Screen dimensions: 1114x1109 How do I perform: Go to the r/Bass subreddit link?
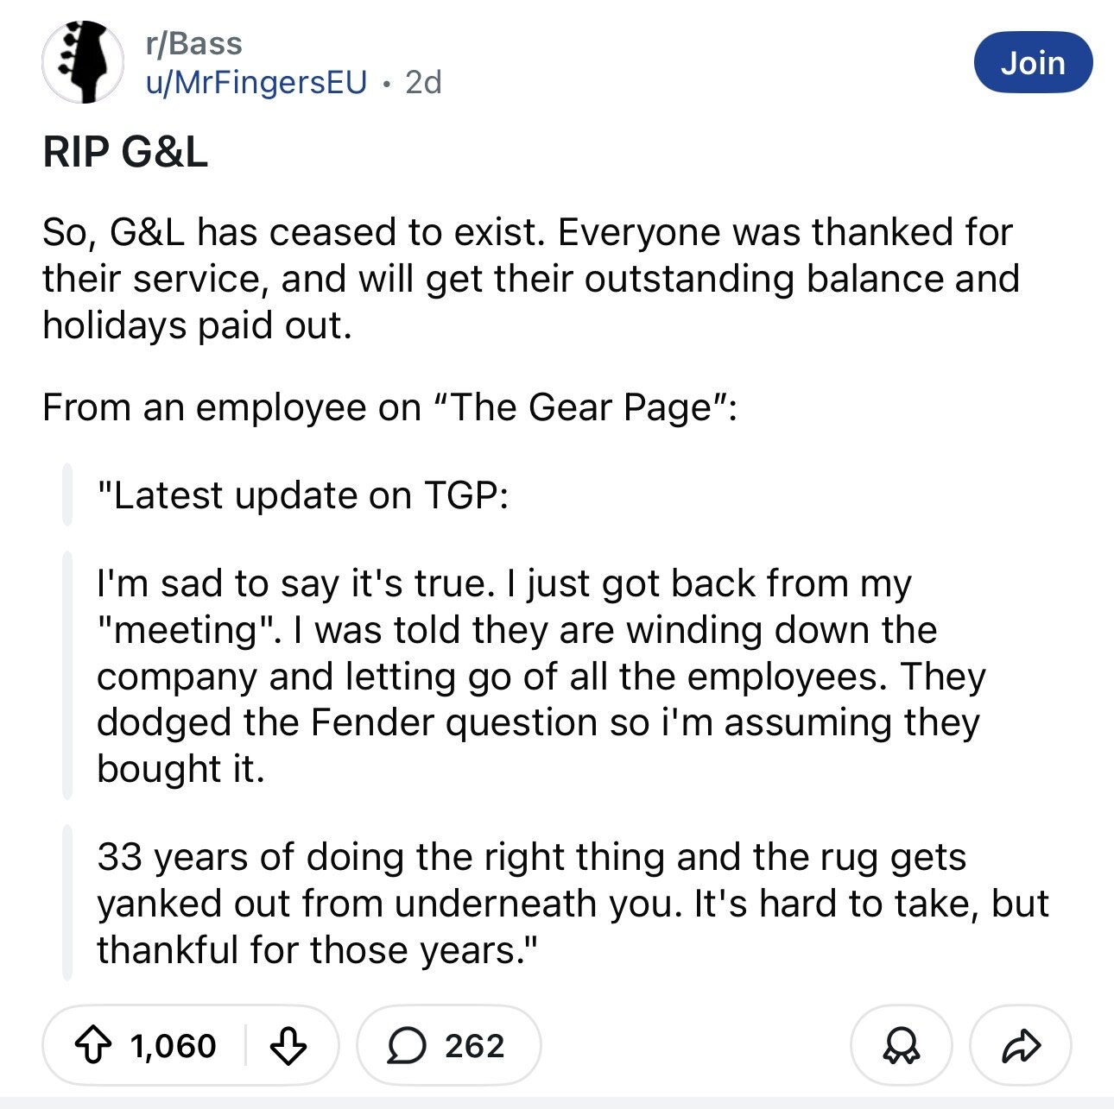(193, 43)
